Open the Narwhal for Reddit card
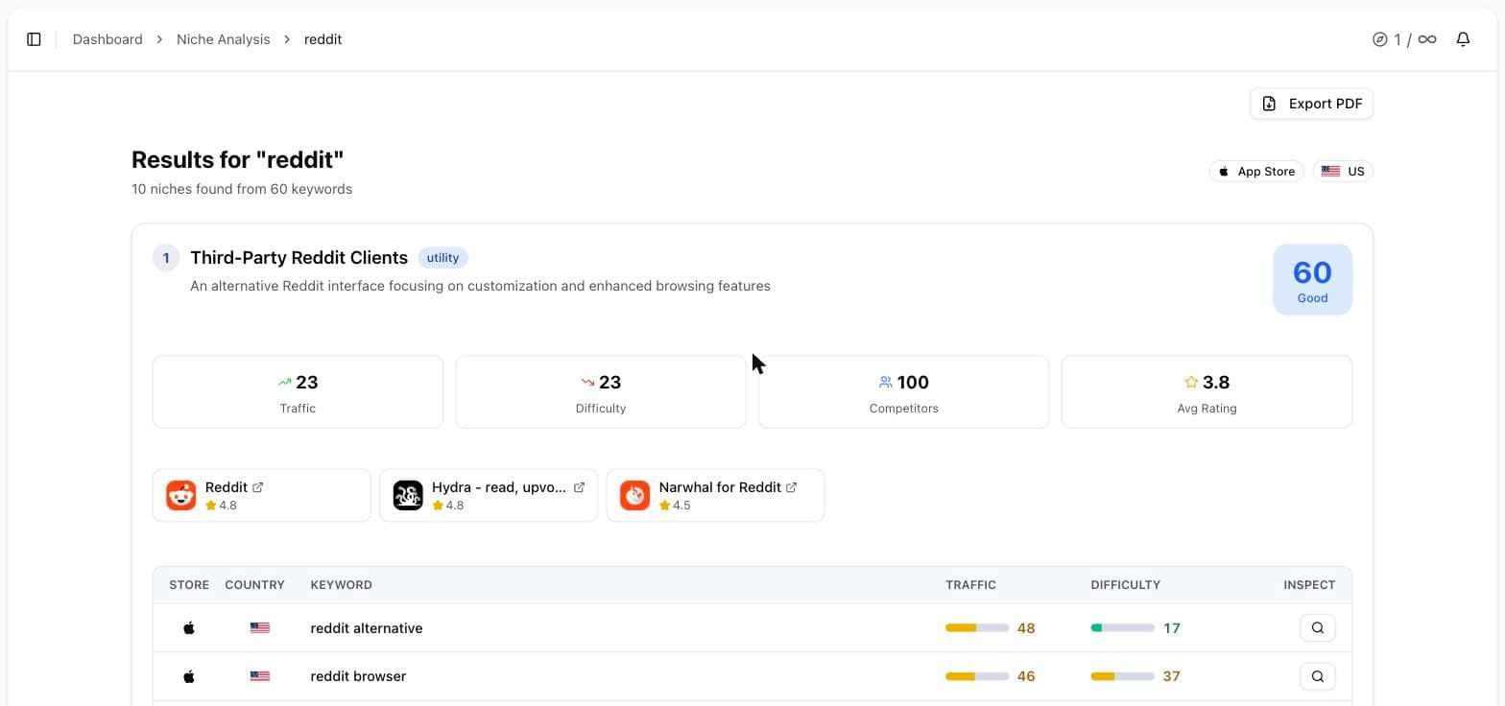Viewport: 1505px width, 706px height. coord(715,495)
